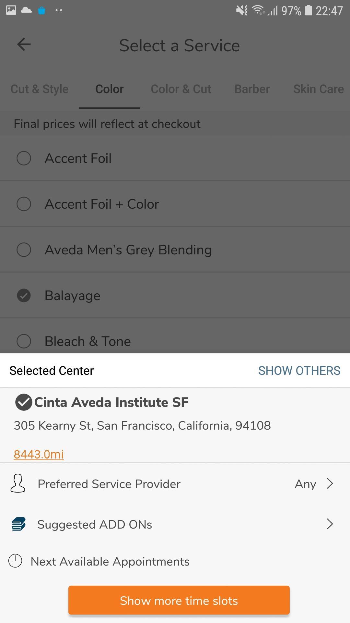Tap the Preferred Service Provider person icon
350x623 pixels.
pyautogui.click(x=18, y=483)
